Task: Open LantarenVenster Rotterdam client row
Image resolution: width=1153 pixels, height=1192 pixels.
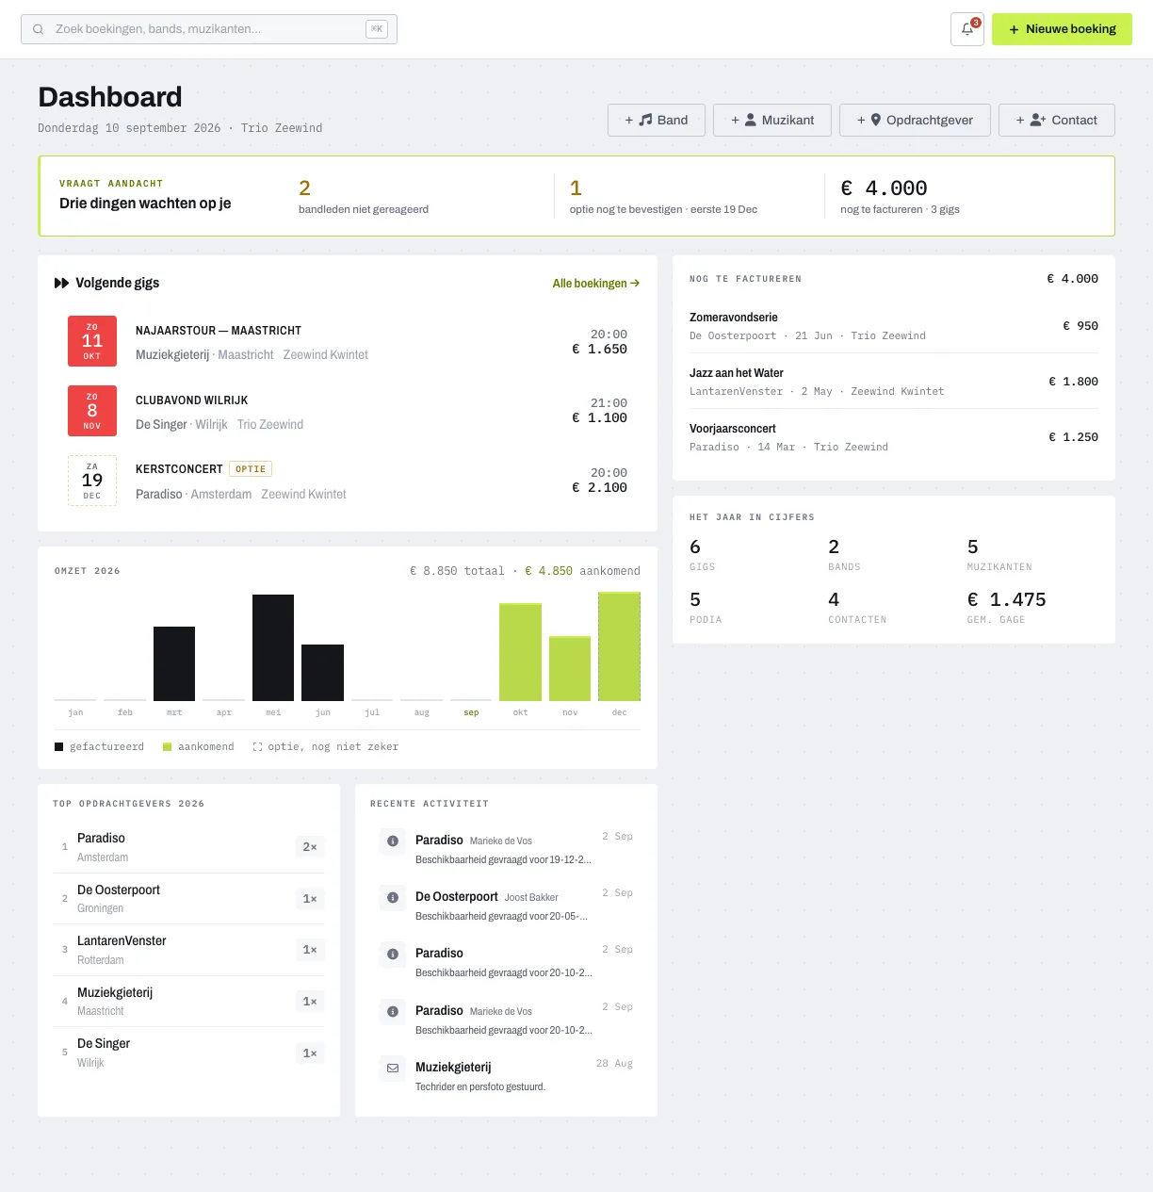Action: point(188,950)
